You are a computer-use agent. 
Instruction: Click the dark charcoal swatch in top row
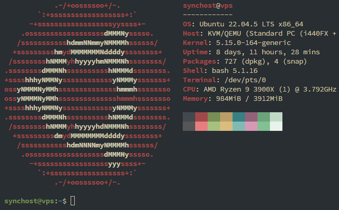[189, 117]
